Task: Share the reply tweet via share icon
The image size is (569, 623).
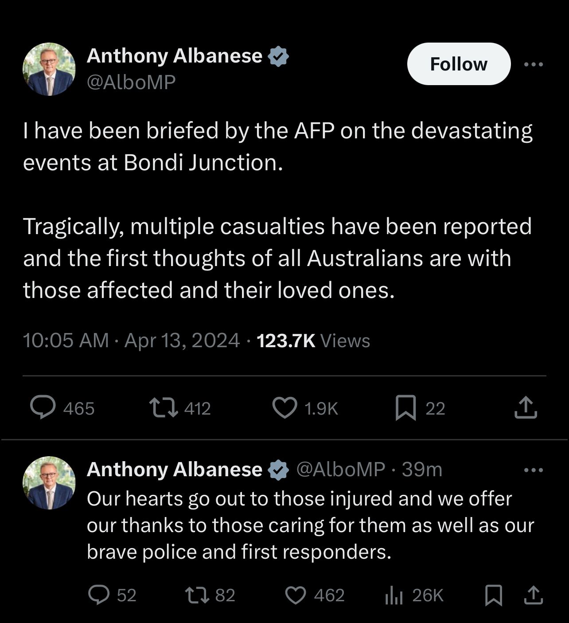Action: click(533, 595)
